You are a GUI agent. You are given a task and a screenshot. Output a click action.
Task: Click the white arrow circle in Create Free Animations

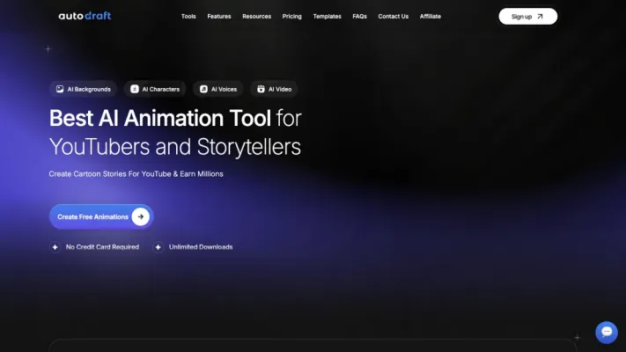pos(140,216)
